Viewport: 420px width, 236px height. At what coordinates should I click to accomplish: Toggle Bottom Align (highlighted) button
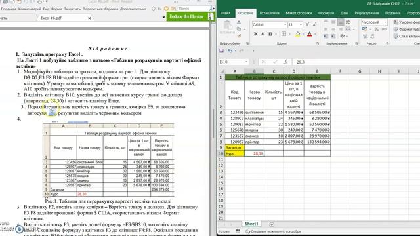tap(341, 22)
